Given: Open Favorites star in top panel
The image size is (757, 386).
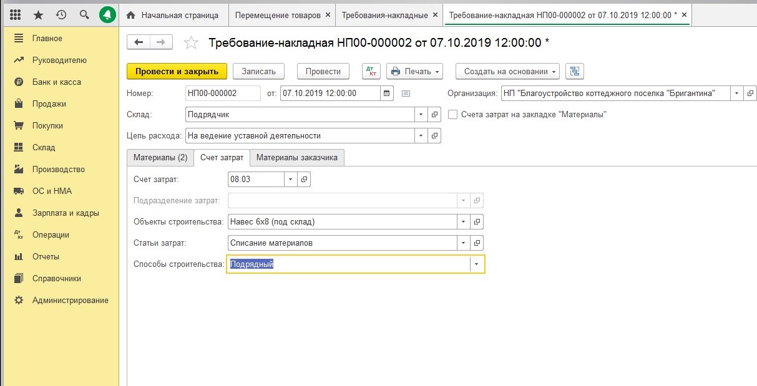Looking at the screenshot, I should [39, 14].
